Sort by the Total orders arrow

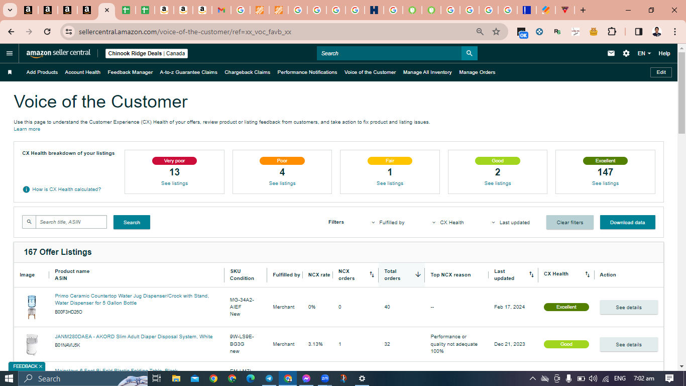[x=418, y=274]
